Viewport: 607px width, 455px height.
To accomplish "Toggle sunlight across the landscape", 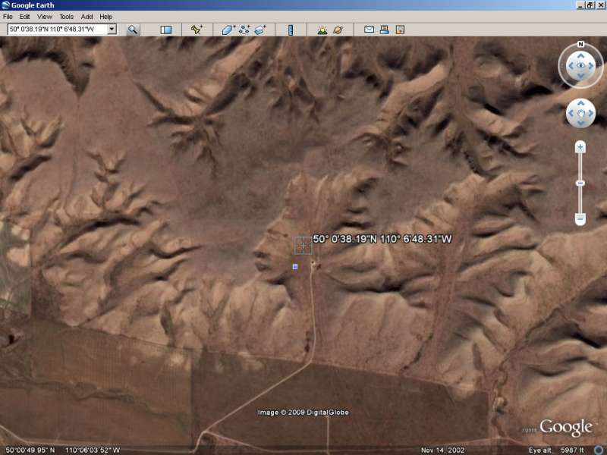I will 322,30.
